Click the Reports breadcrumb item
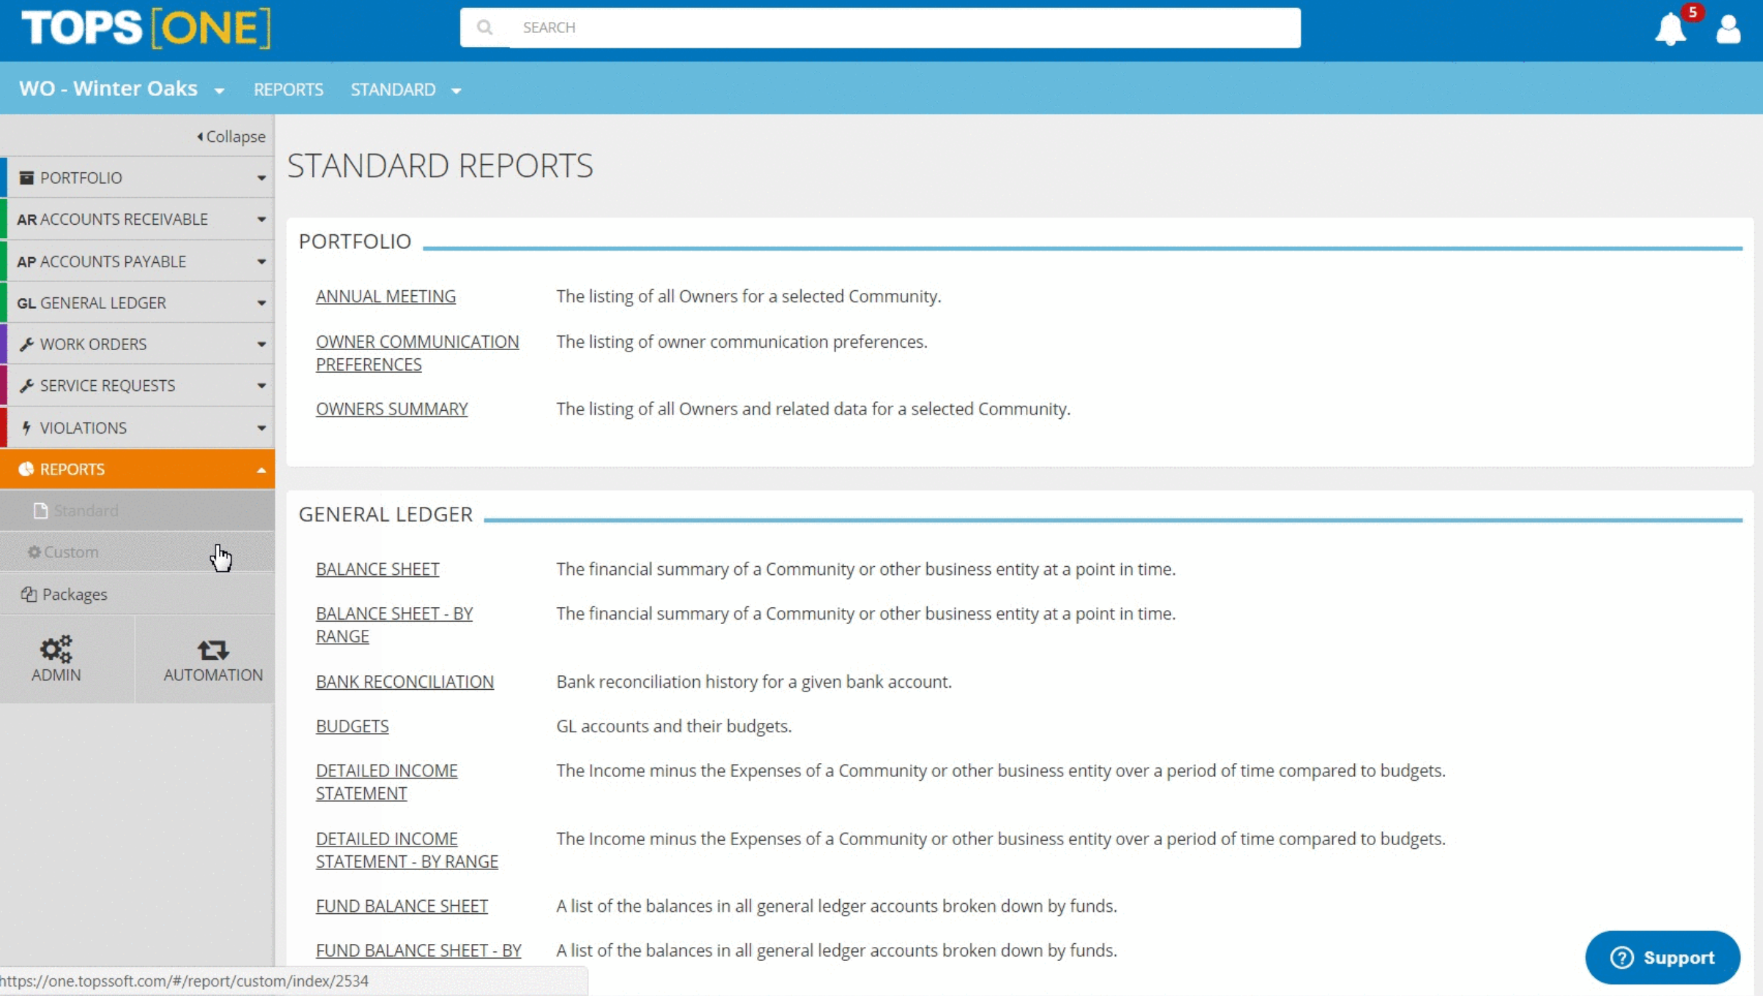Image resolution: width=1763 pixels, height=996 pixels. tap(288, 89)
